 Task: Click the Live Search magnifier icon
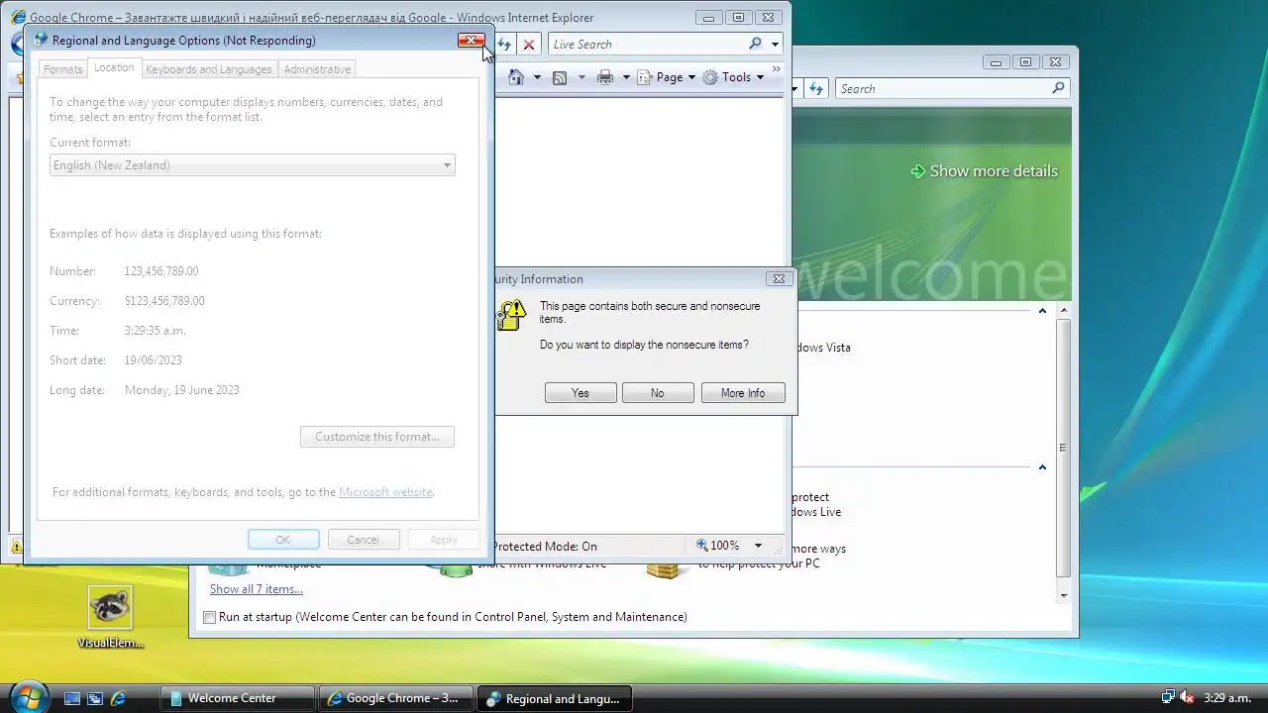tap(755, 44)
